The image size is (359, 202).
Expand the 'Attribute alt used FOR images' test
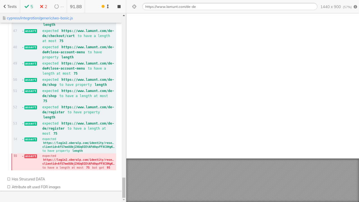coord(36,187)
